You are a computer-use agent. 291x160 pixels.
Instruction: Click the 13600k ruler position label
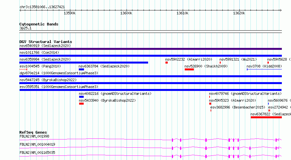(126, 13)
